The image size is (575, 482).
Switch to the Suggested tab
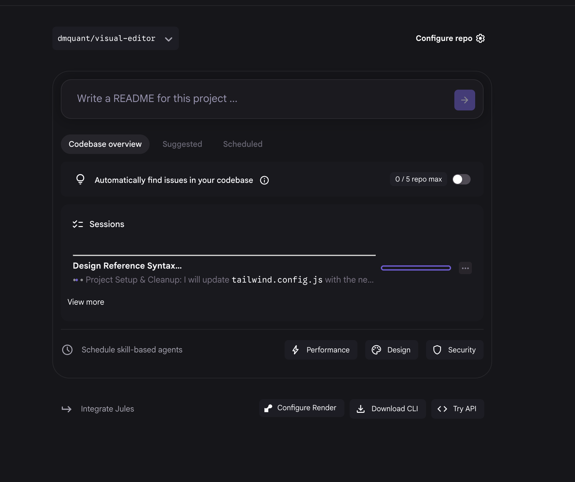point(182,144)
